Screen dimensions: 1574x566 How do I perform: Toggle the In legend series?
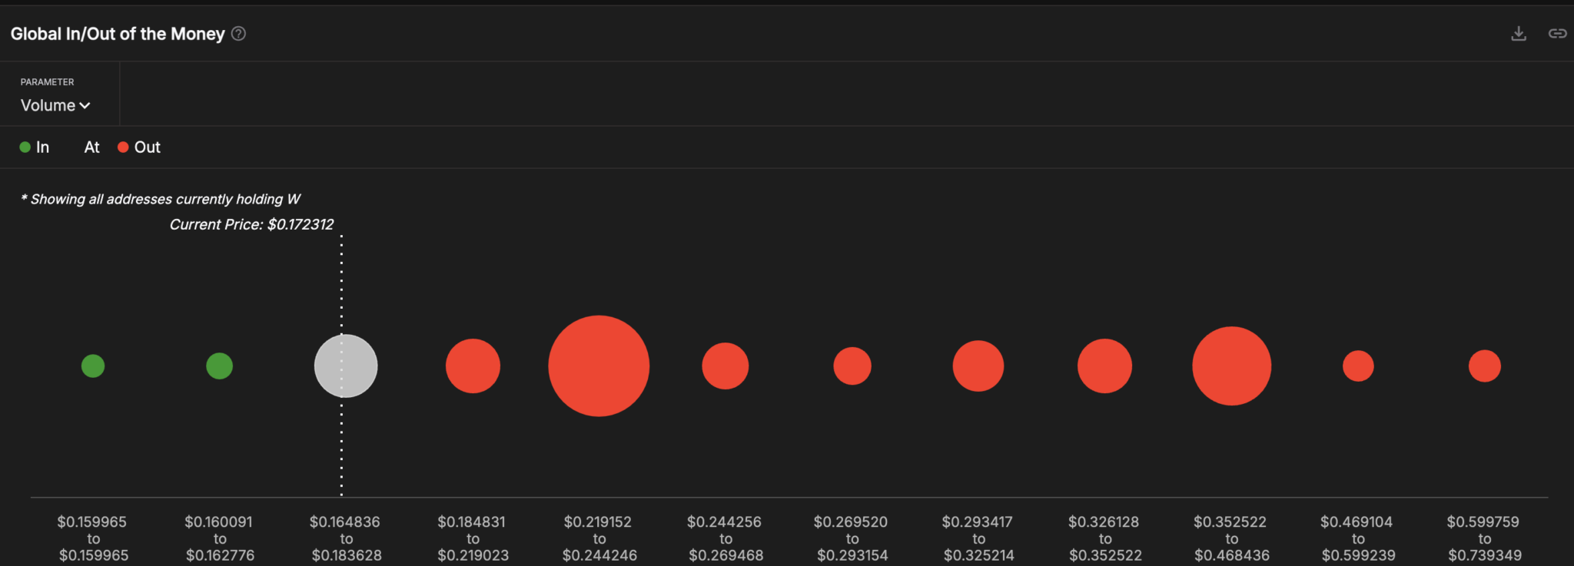35,147
